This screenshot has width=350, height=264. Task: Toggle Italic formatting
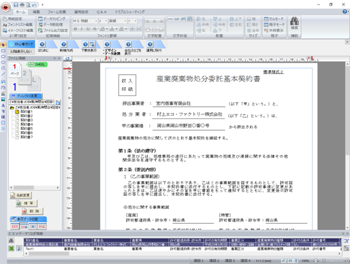pos(82,29)
